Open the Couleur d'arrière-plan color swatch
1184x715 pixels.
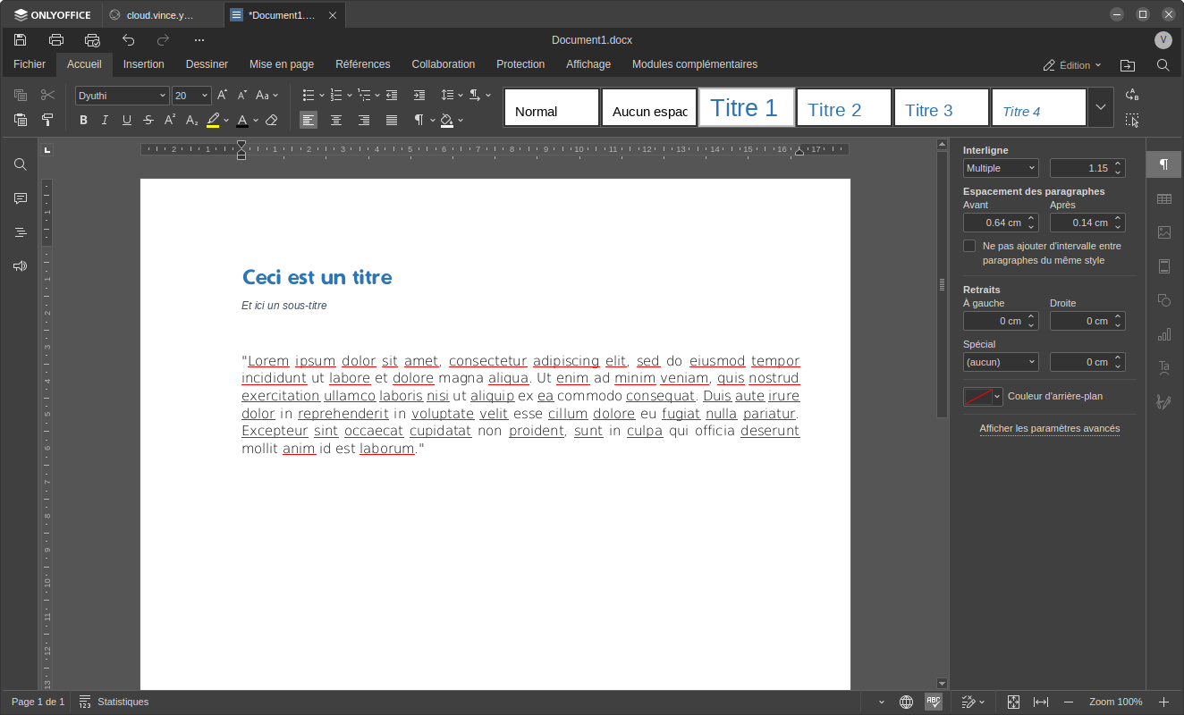983,397
